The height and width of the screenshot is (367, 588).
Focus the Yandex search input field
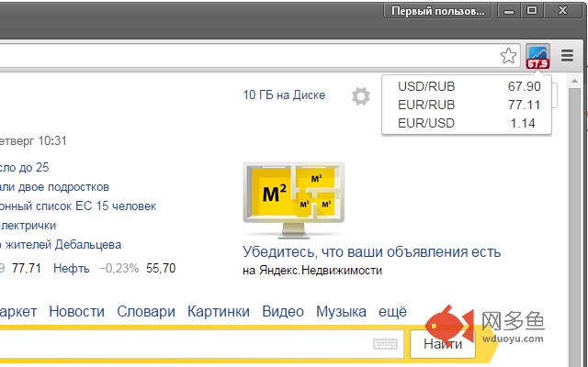pos(201,344)
